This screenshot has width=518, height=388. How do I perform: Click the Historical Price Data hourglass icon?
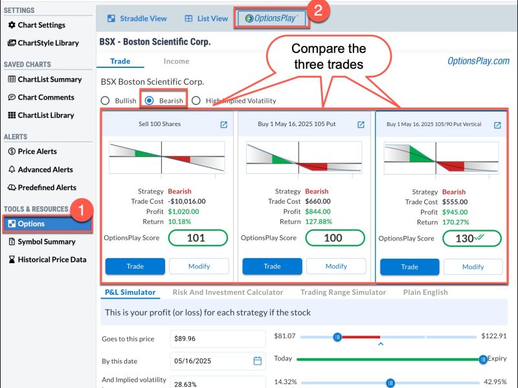click(x=12, y=260)
